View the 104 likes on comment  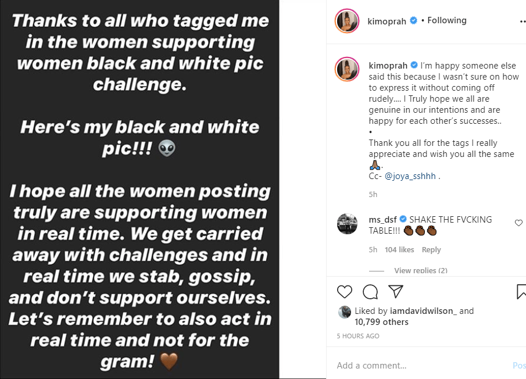pyautogui.click(x=399, y=249)
